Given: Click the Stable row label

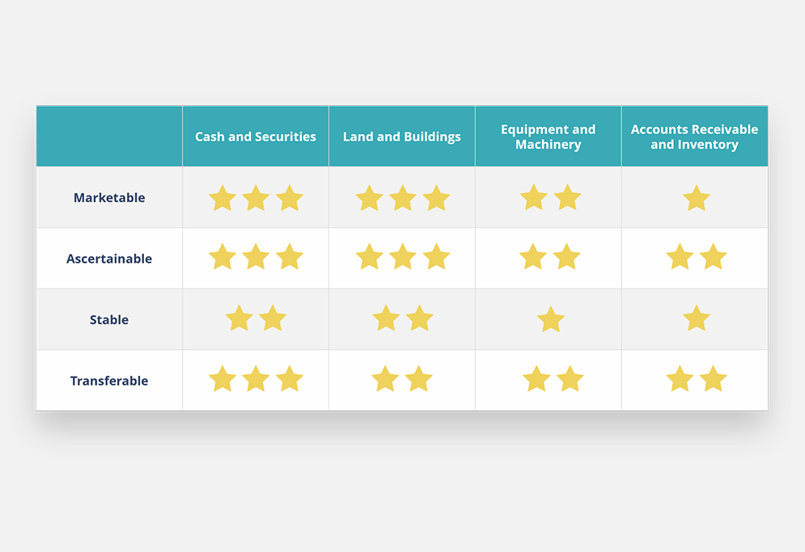Looking at the screenshot, I should click(109, 320).
